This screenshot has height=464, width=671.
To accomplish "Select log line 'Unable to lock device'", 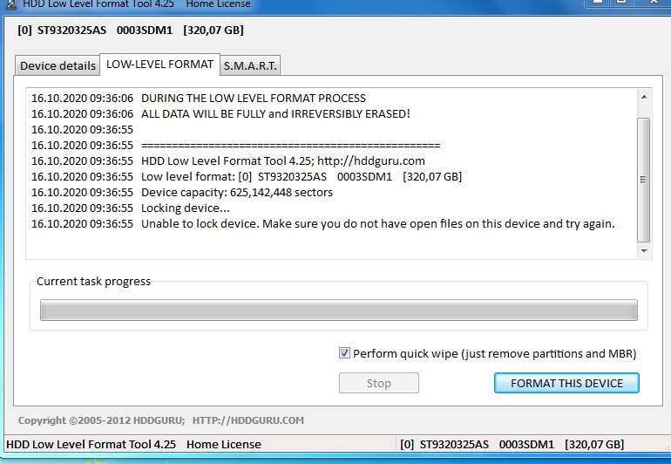I will (x=323, y=223).
